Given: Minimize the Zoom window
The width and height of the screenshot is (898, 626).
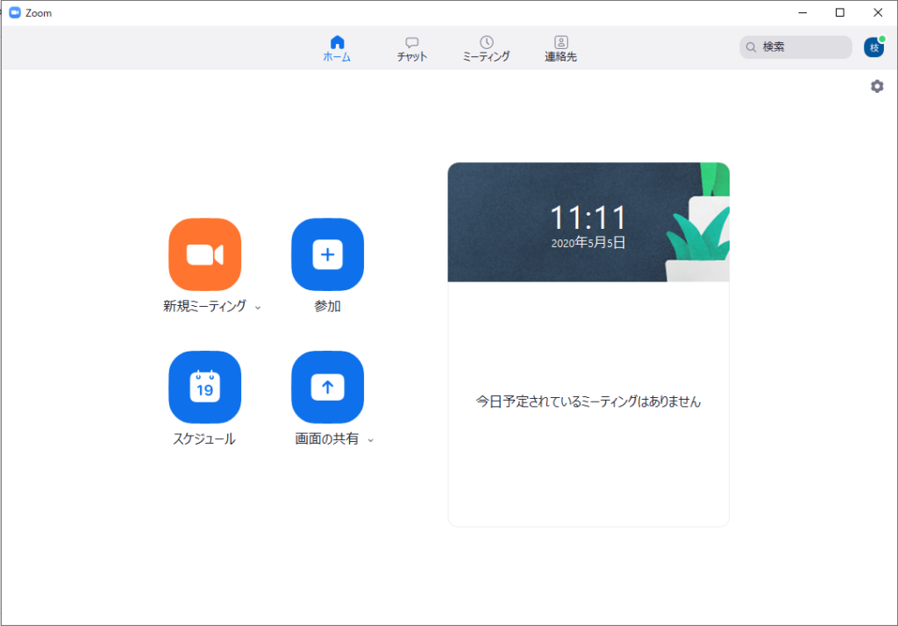Looking at the screenshot, I should 802,12.
